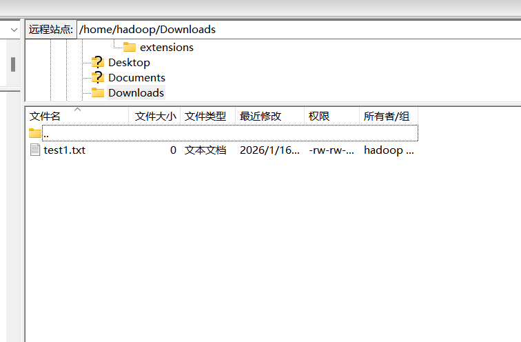This screenshot has height=342, width=521.
Task: Select the Documents folder in tree
Action: [x=136, y=77]
